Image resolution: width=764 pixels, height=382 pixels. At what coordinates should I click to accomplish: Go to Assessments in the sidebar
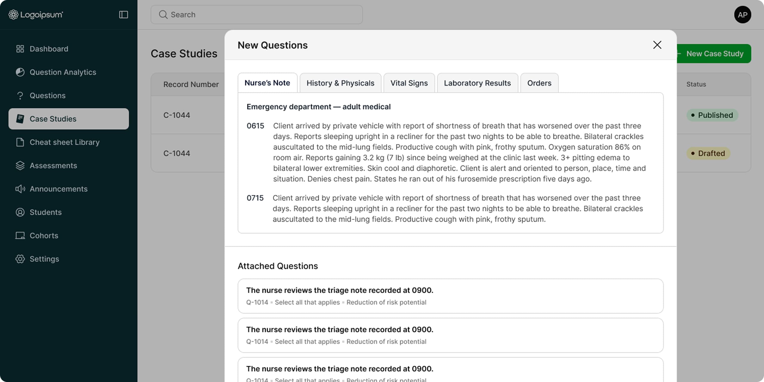click(69, 166)
